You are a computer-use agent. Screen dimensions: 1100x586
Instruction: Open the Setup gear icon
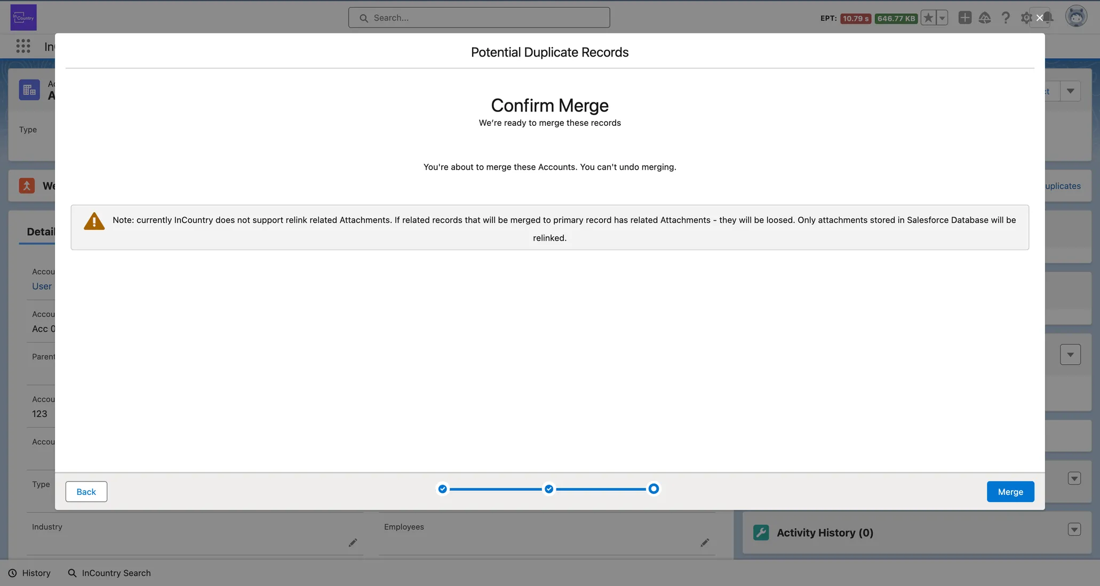pyautogui.click(x=1026, y=18)
